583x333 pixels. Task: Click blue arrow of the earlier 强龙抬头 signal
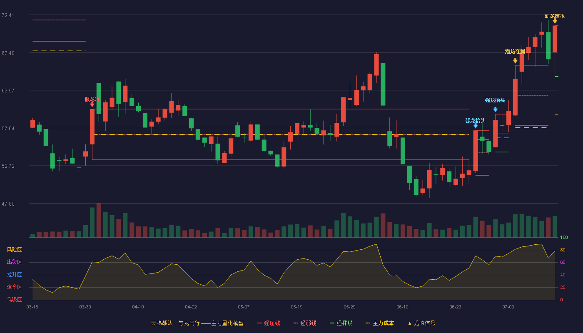point(476,126)
